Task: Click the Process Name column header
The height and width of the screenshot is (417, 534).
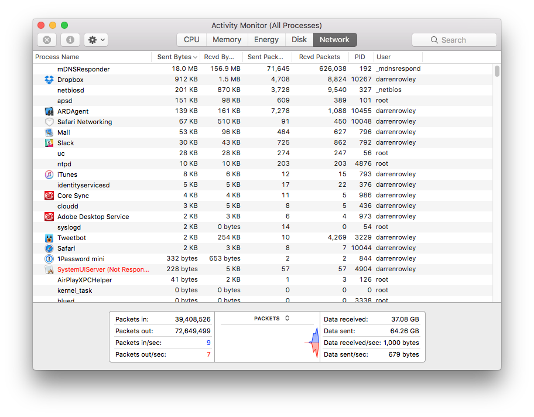Action: [92, 57]
